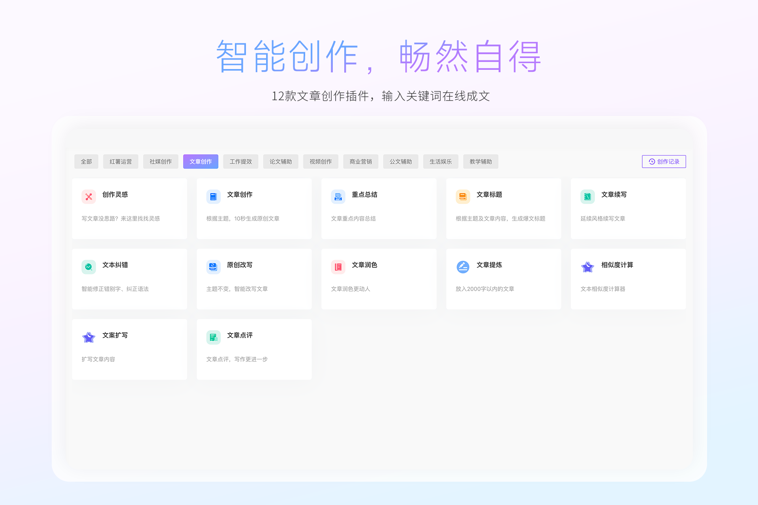
Task: Click description 文本相似度计算器
Action: [x=603, y=289]
